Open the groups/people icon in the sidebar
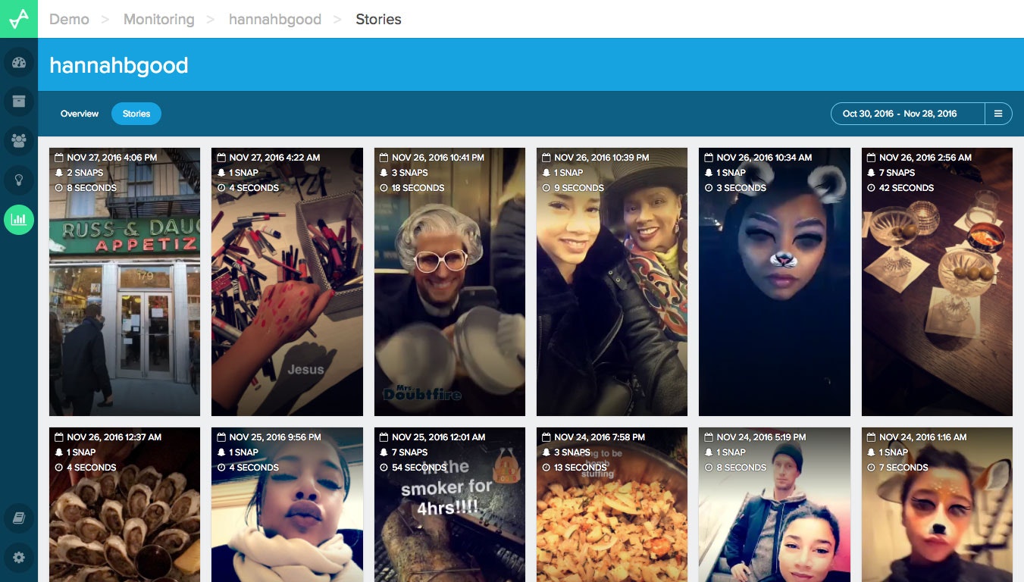The image size is (1024, 582). pos(19,140)
